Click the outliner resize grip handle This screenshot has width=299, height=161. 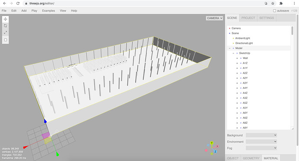click(292, 129)
